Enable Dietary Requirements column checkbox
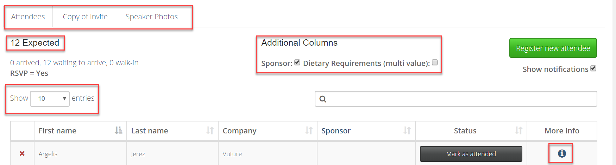This screenshot has width=616, height=165. [435, 62]
